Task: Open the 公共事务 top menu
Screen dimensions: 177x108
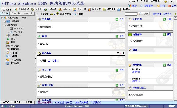Action: (x=50, y=9)
